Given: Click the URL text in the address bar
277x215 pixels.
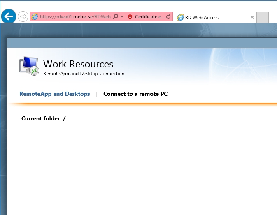Looking at the screenshot, I should [x=75, y=17].
